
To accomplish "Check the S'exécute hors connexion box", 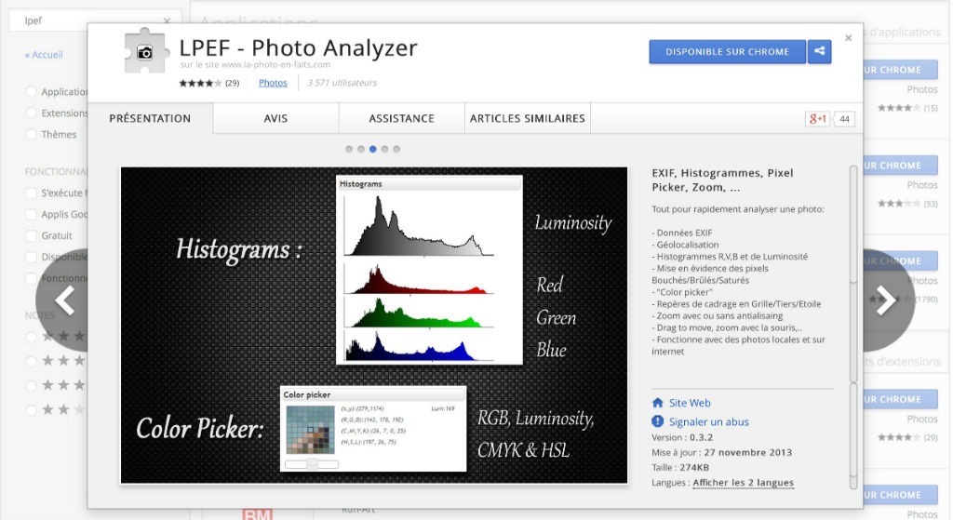I will click(31, 193).
